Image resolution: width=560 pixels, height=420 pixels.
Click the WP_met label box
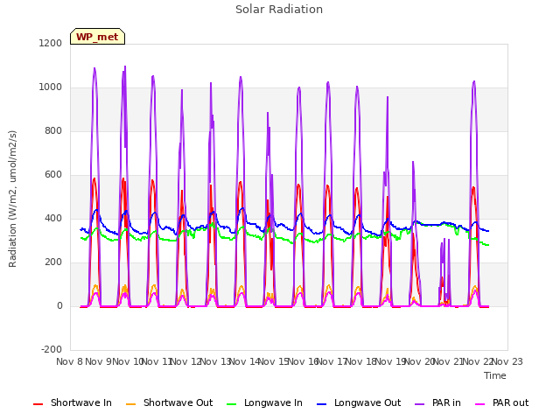(97, 37)
